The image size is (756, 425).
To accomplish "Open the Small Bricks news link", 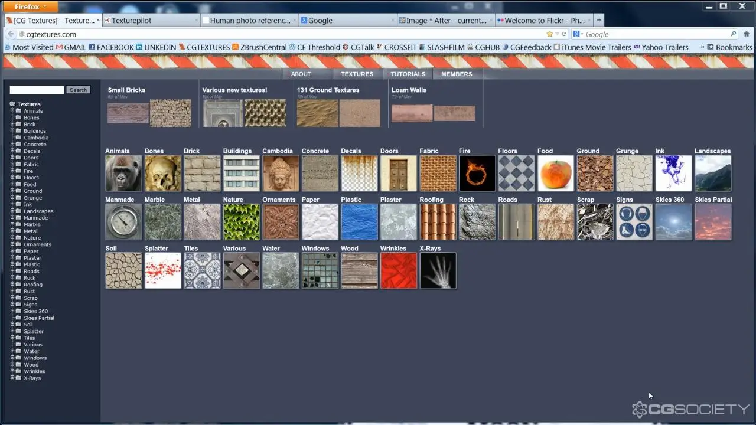I will [x=126, y=90].
